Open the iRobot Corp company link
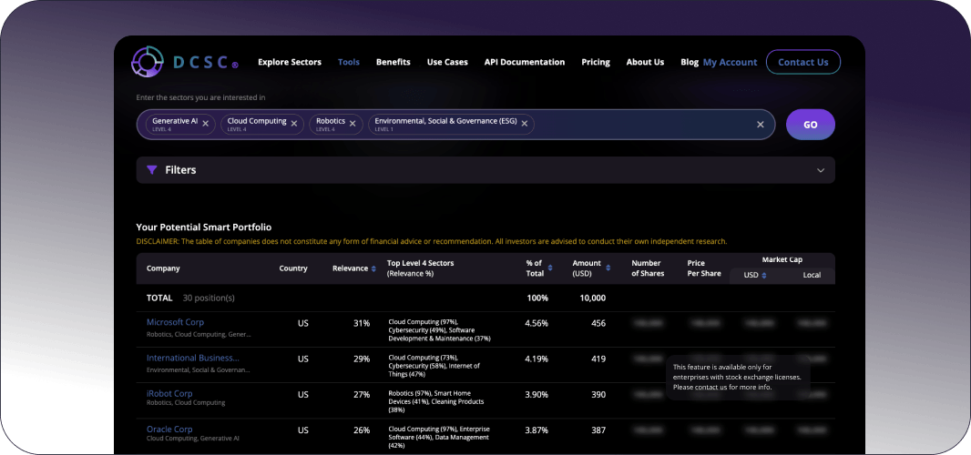The image size is (971, 455). 169,393
